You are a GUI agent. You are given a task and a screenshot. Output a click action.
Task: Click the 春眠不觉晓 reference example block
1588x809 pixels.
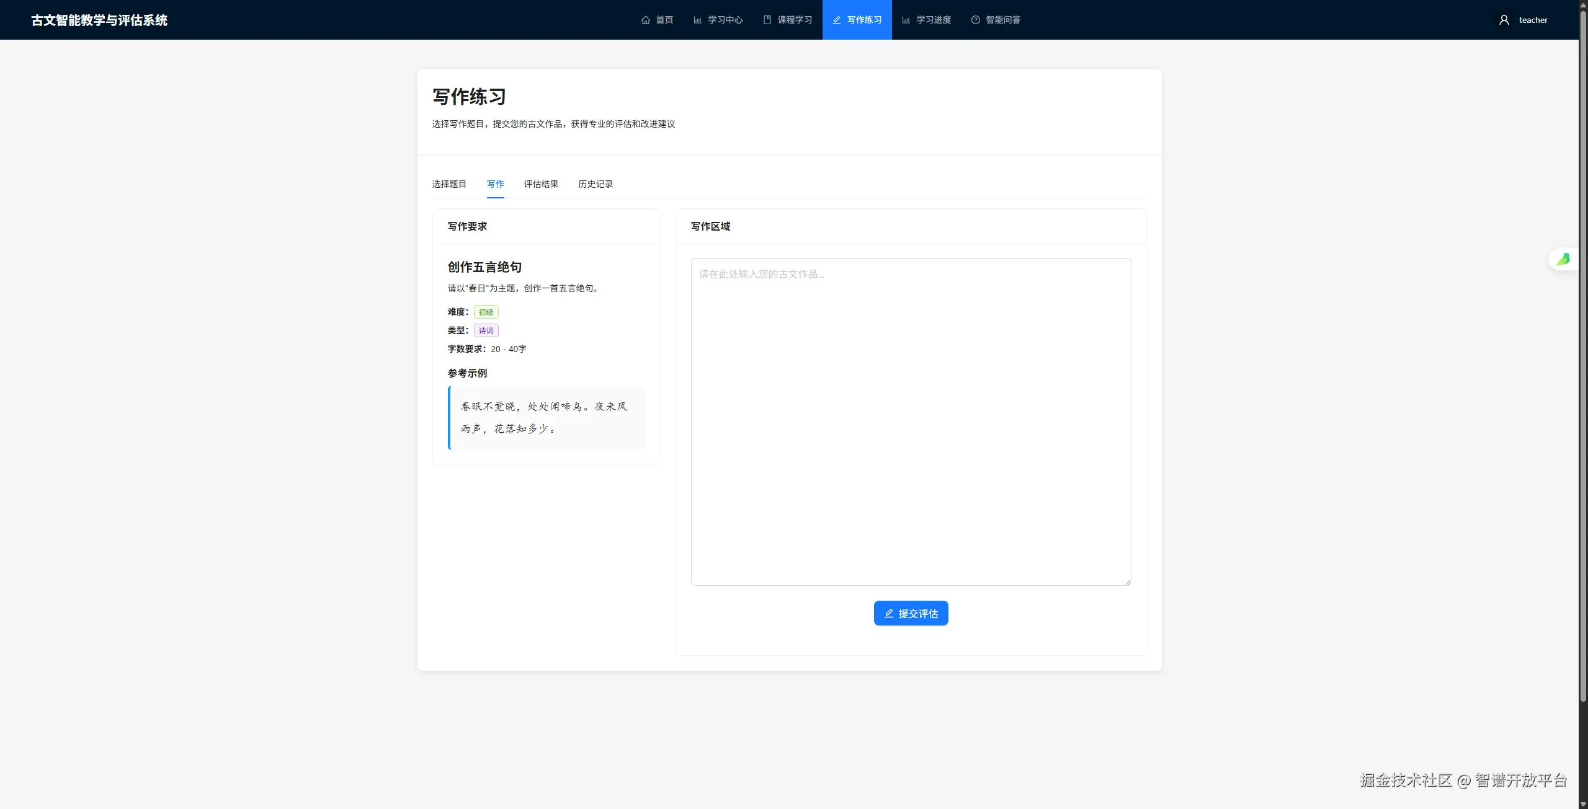click(x=546, y=417)
